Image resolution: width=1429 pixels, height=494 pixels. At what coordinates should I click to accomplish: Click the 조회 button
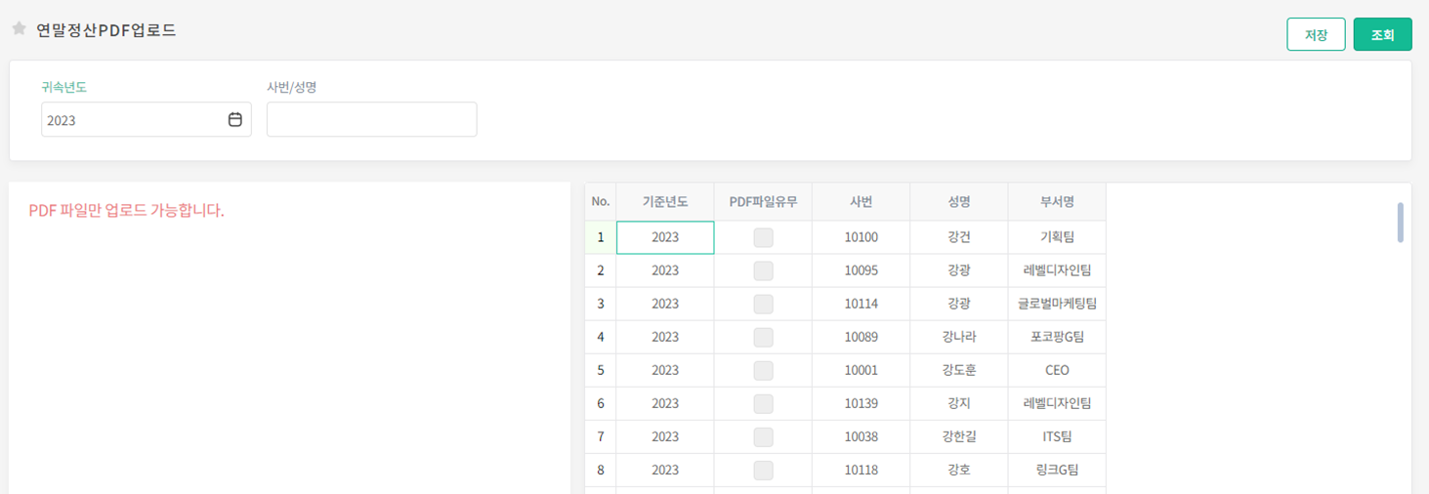(x=1382, y=34)
